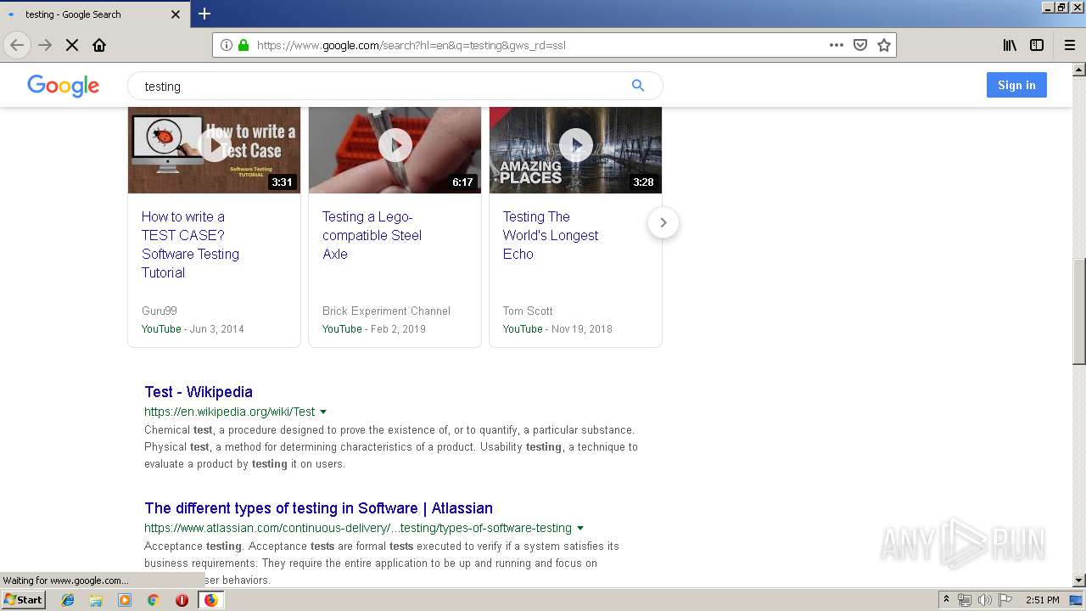Bookmark this page with the star
1086x611 pixels.
[x=884, y=45]
